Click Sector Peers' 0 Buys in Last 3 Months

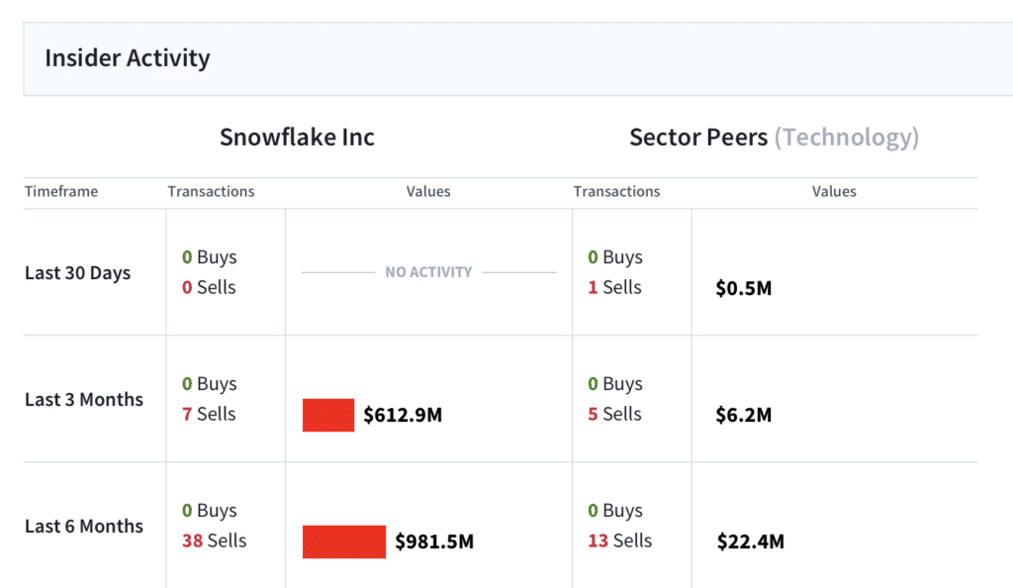tap(615, 384)
